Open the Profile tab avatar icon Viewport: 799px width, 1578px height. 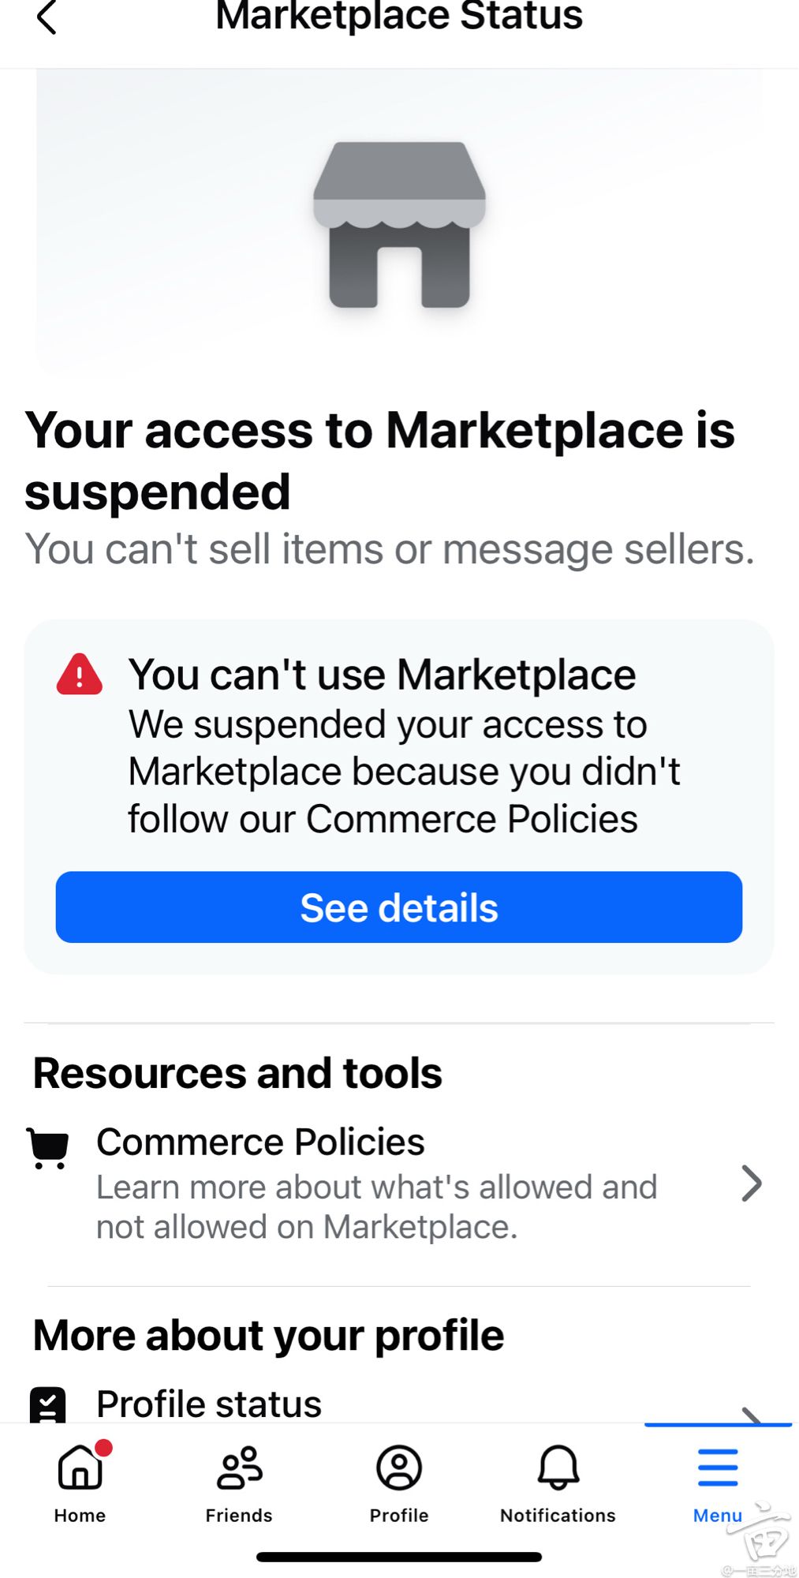399,1468
